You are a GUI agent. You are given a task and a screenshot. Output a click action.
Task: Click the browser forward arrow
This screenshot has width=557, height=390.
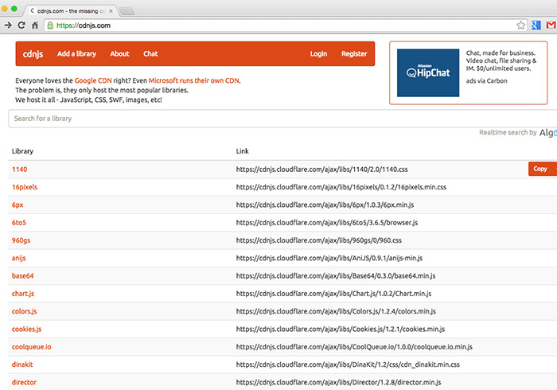point(8,25)
